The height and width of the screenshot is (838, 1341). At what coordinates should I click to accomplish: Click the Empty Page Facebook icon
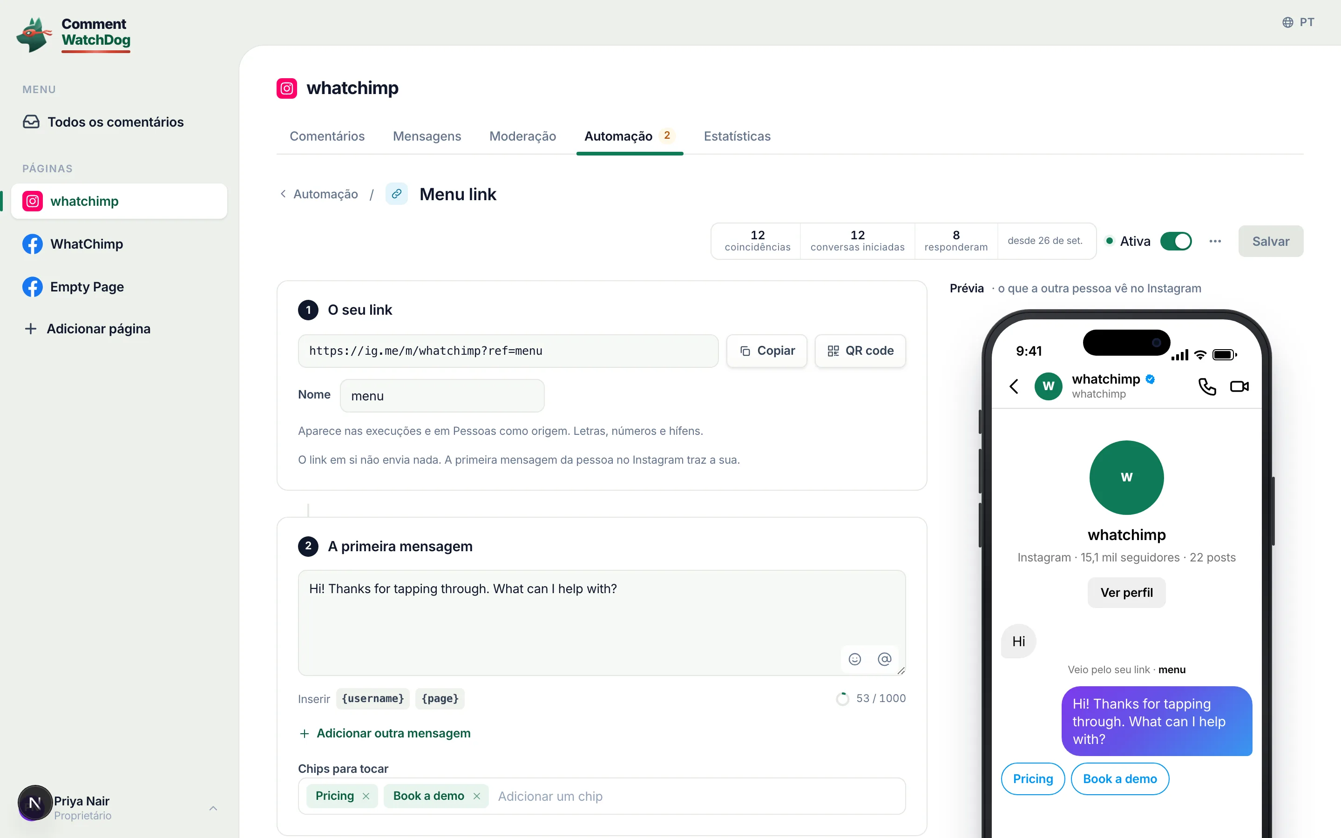33,286
